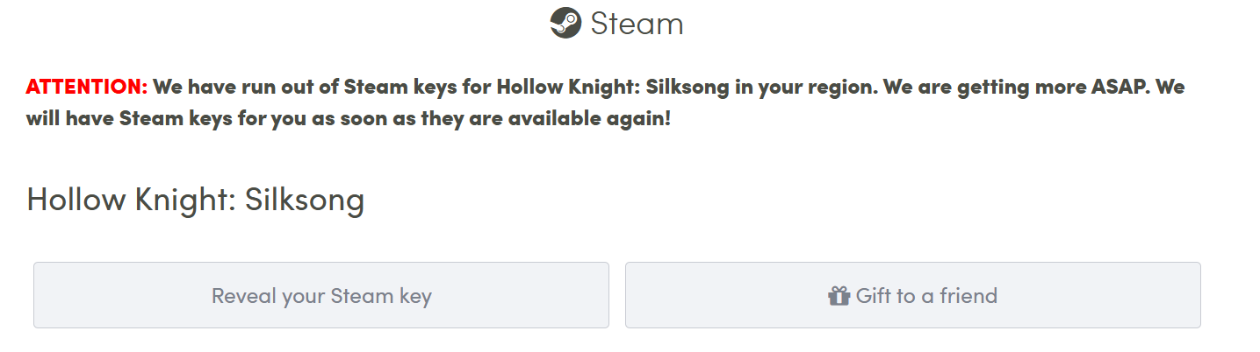Click "Hollow Knight: Silksong" inside the warning

613,87
